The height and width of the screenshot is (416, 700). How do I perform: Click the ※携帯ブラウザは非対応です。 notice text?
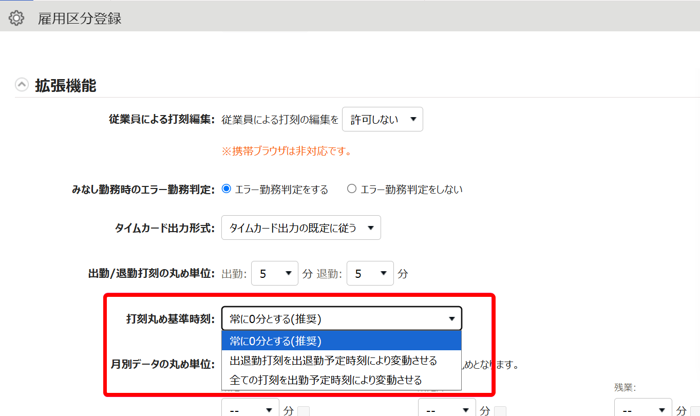coord(287,152)
